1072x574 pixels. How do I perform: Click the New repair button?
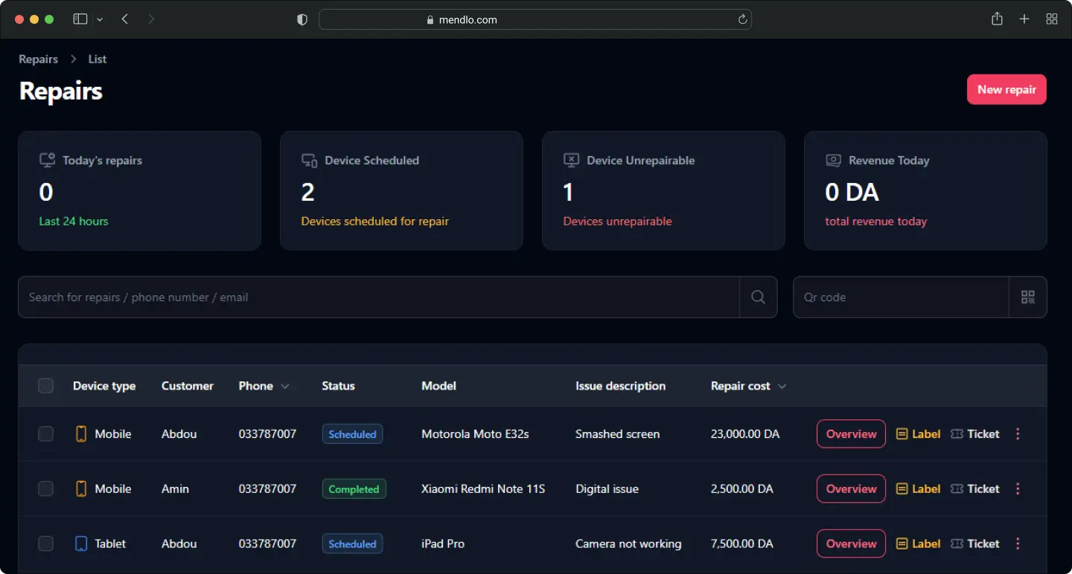coord(1006,89)
